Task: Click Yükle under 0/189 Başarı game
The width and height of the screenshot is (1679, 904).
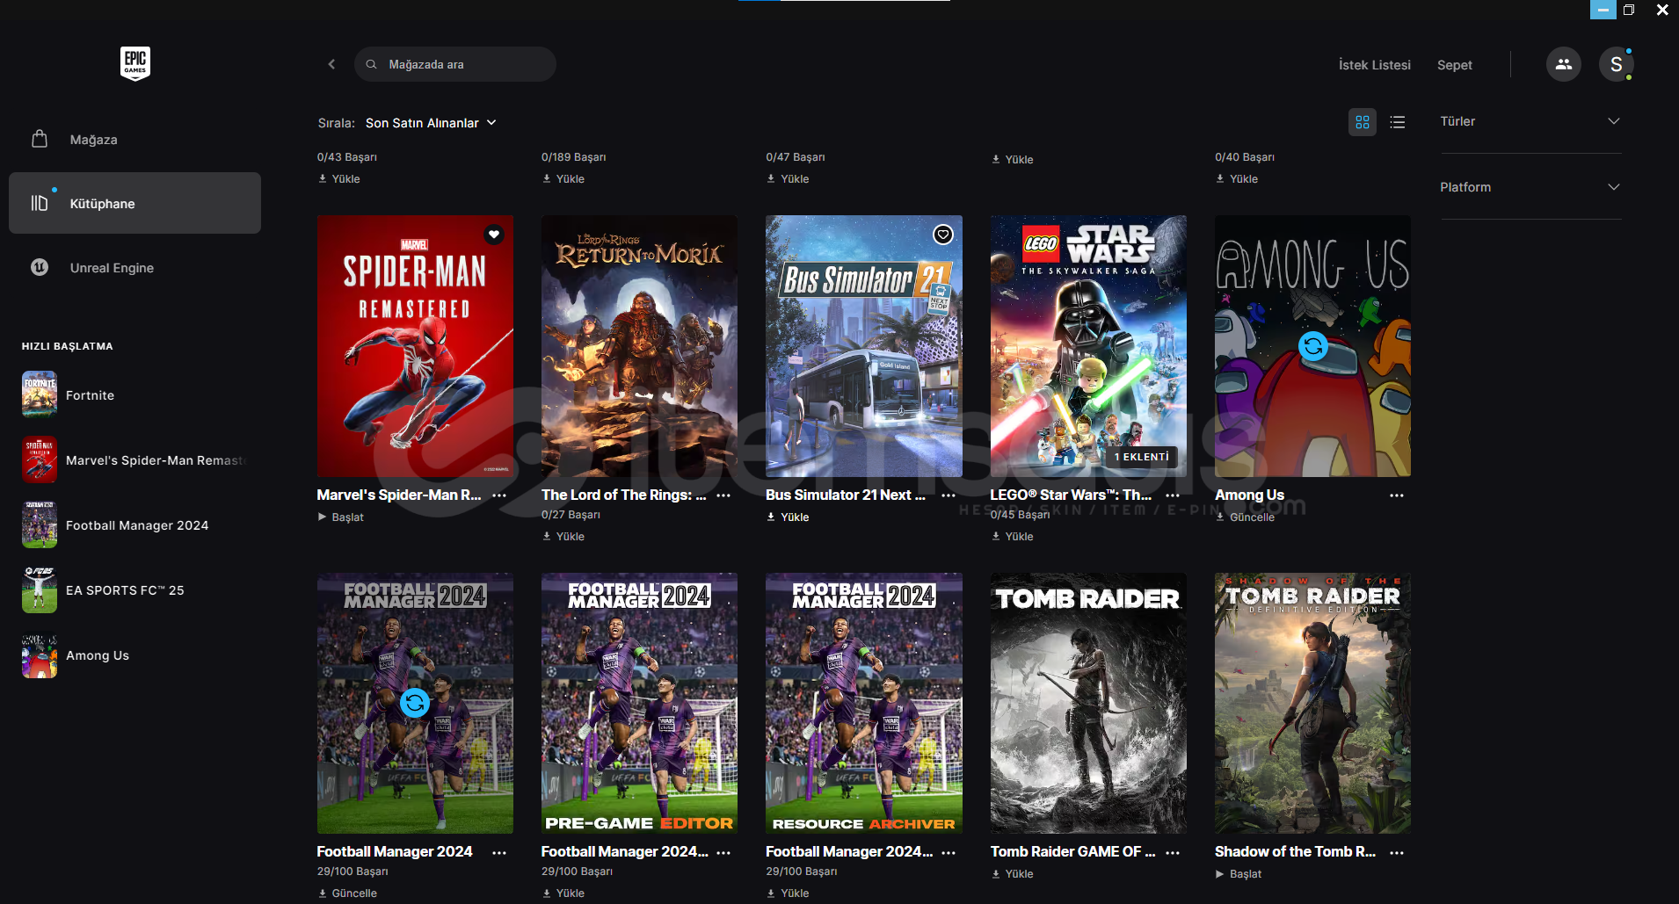Action: coord(563,179)
